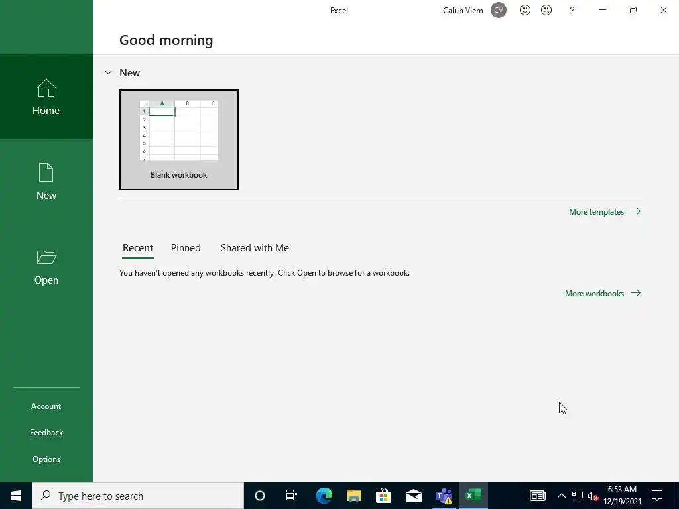This screenshot has width=679, height=509.
Task: Open File Explorer from taskbar
Action: 354,496
